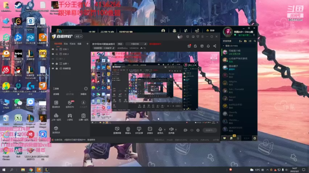Open streaming settings gear in bottom bar
The width and height of the screenshot is (309, 173).
point(198,130)
